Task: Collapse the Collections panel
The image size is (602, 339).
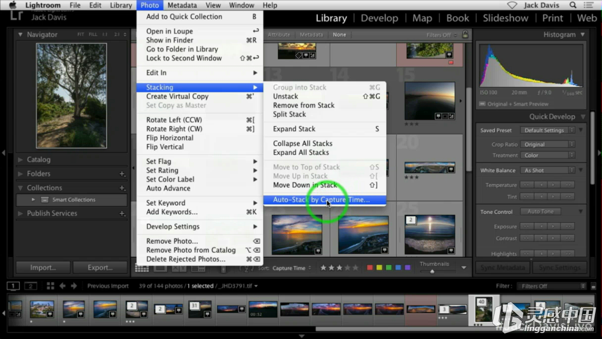Action: coord(20,188)
